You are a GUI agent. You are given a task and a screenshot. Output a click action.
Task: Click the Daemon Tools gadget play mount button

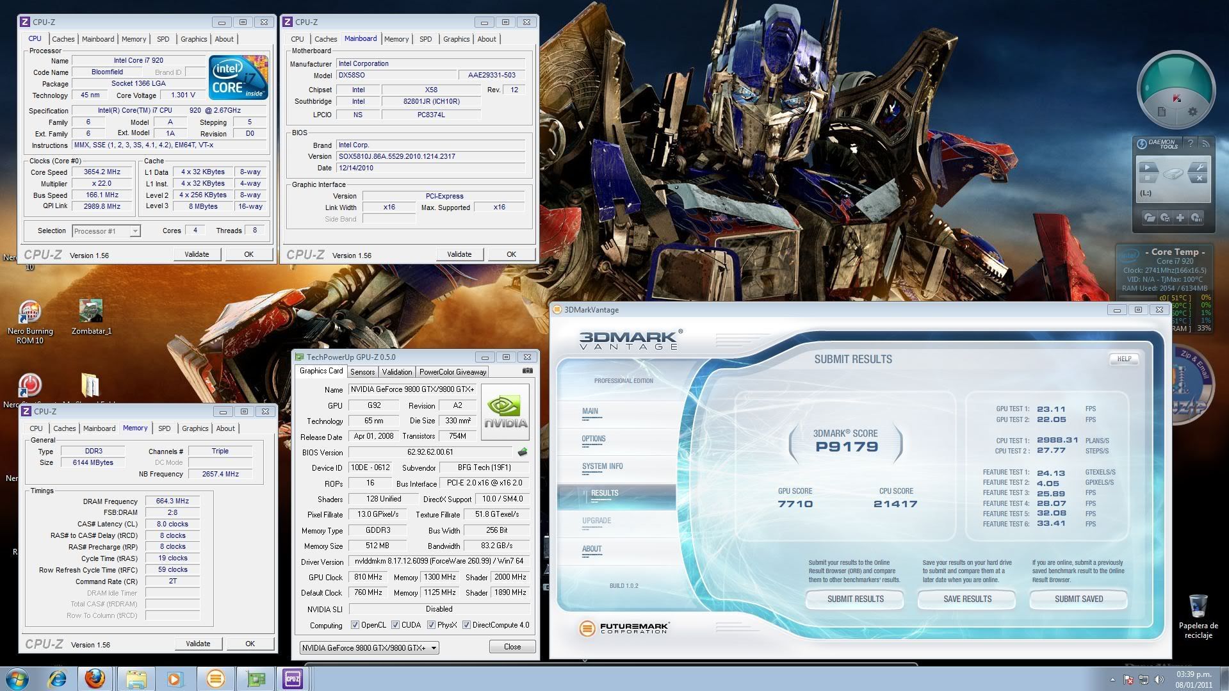click(x=1147, y=167)
